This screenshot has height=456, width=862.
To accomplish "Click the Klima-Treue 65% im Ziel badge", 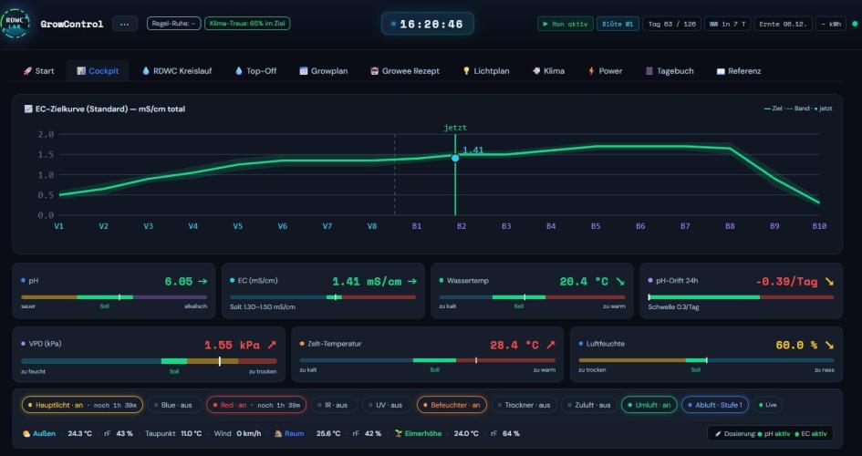I will coord(247,24).
